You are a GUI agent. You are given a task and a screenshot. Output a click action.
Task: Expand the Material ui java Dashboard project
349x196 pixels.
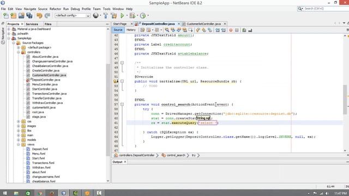pos(9,29)
